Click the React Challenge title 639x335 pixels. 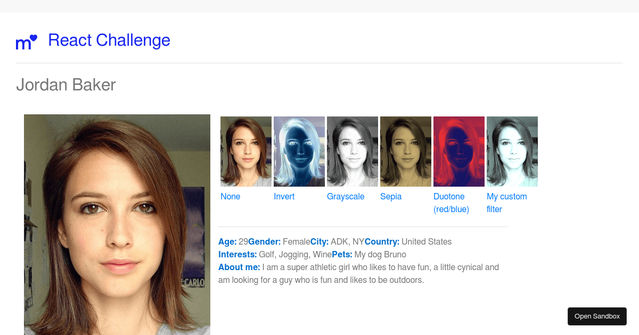(x=109, y=40)
